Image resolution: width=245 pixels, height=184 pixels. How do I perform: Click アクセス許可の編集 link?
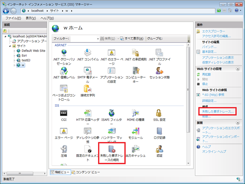pos(216,36)
